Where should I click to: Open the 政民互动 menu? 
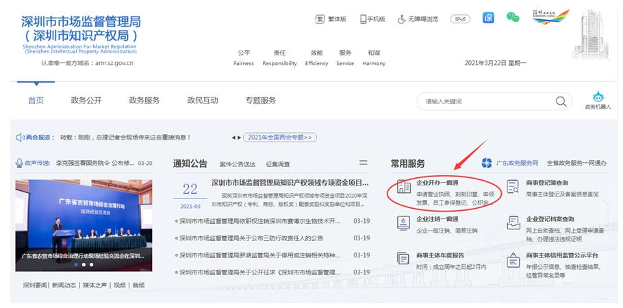[x=203, y=101]
